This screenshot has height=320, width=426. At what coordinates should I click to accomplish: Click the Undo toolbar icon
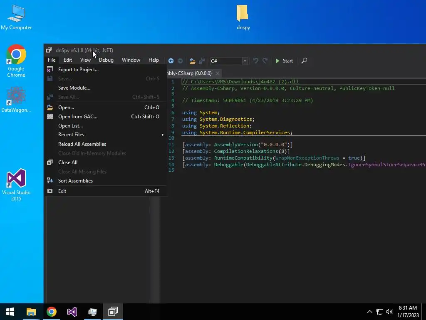click(x=256, y=61)
